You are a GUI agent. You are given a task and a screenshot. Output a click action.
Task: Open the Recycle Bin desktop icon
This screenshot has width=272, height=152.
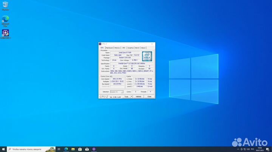click(x=5, y=5)
